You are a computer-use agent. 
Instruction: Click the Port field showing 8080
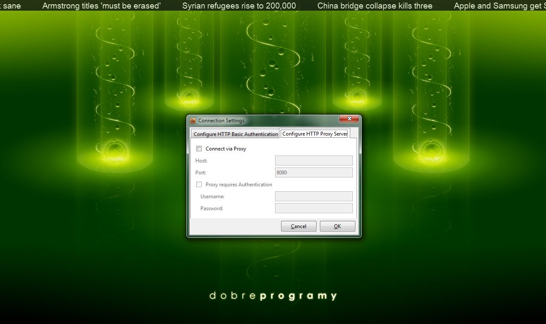pyautogui.click(x=314, y=173)
